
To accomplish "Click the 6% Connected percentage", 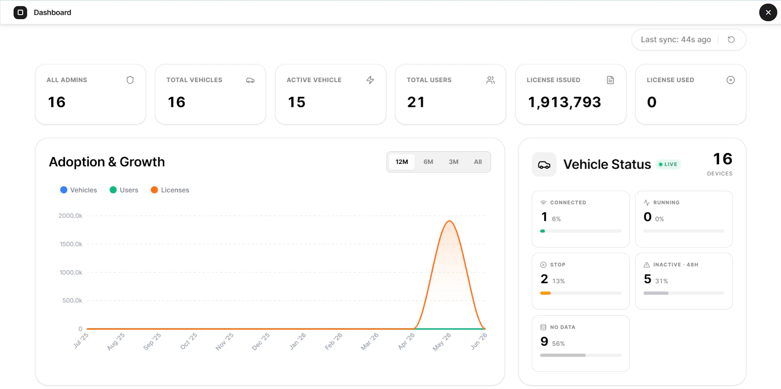I will (x=556, y=219).
